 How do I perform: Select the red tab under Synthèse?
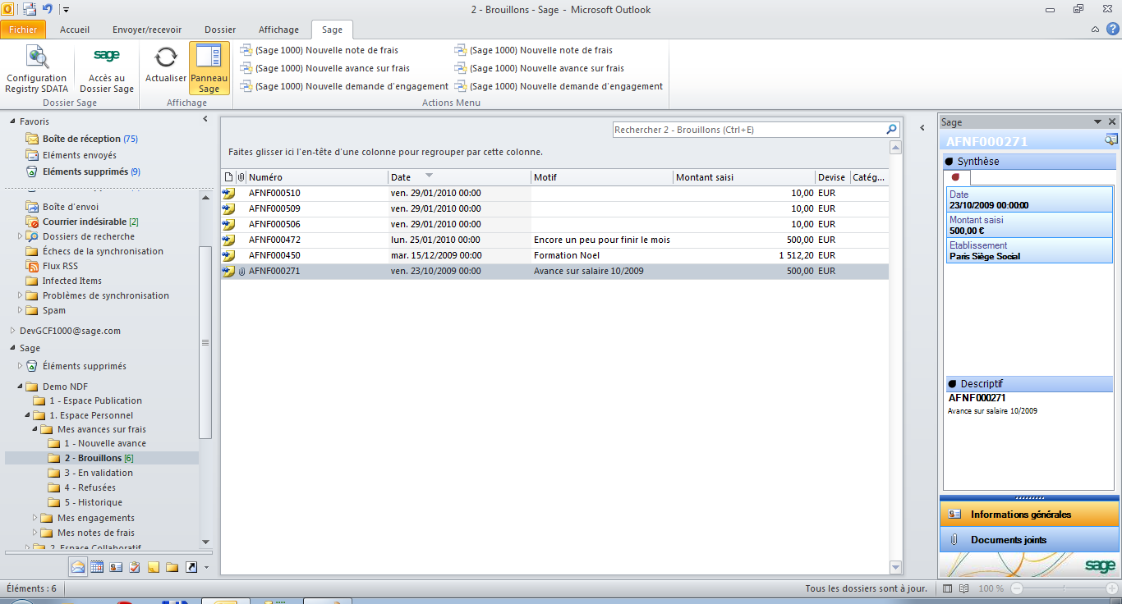tap(956, 176)
